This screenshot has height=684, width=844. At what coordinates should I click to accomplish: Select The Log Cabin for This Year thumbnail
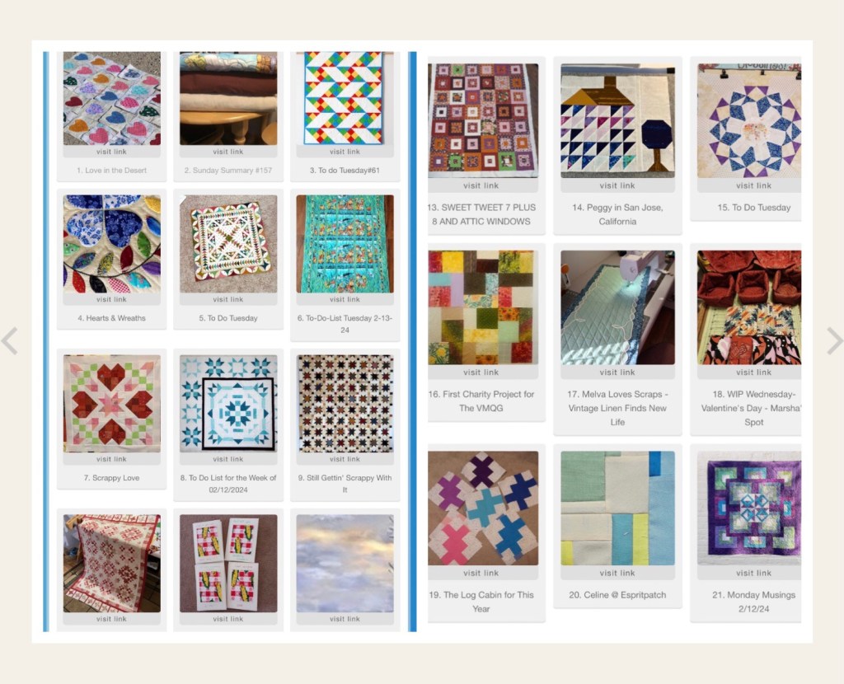[483, 508]
